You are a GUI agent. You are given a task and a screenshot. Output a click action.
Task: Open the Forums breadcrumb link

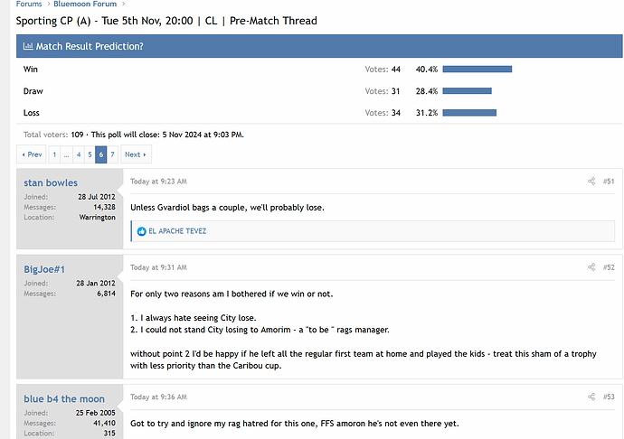pos(28,4)
